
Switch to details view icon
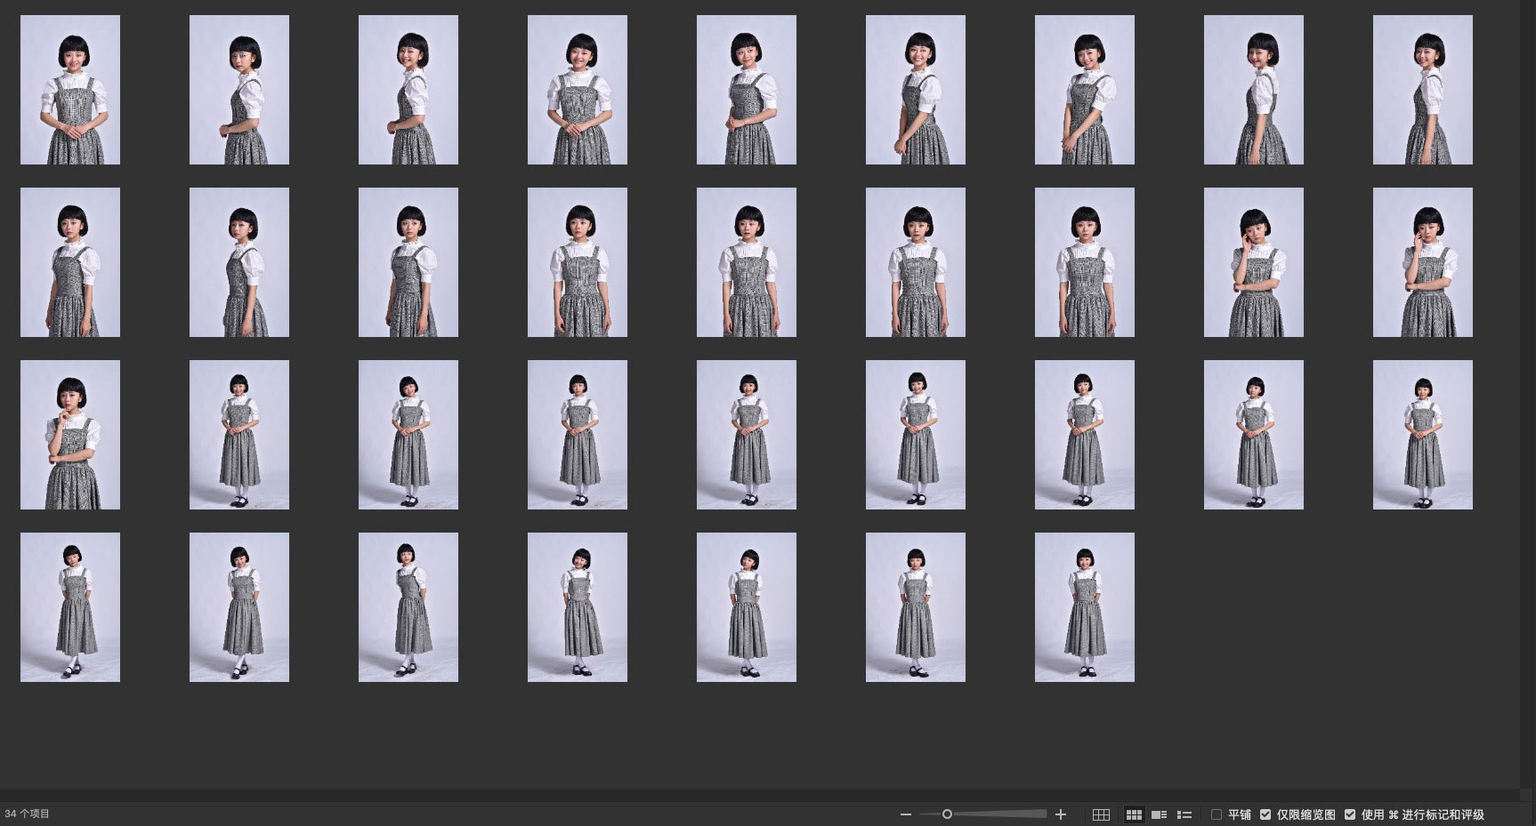pos(1159,814)
